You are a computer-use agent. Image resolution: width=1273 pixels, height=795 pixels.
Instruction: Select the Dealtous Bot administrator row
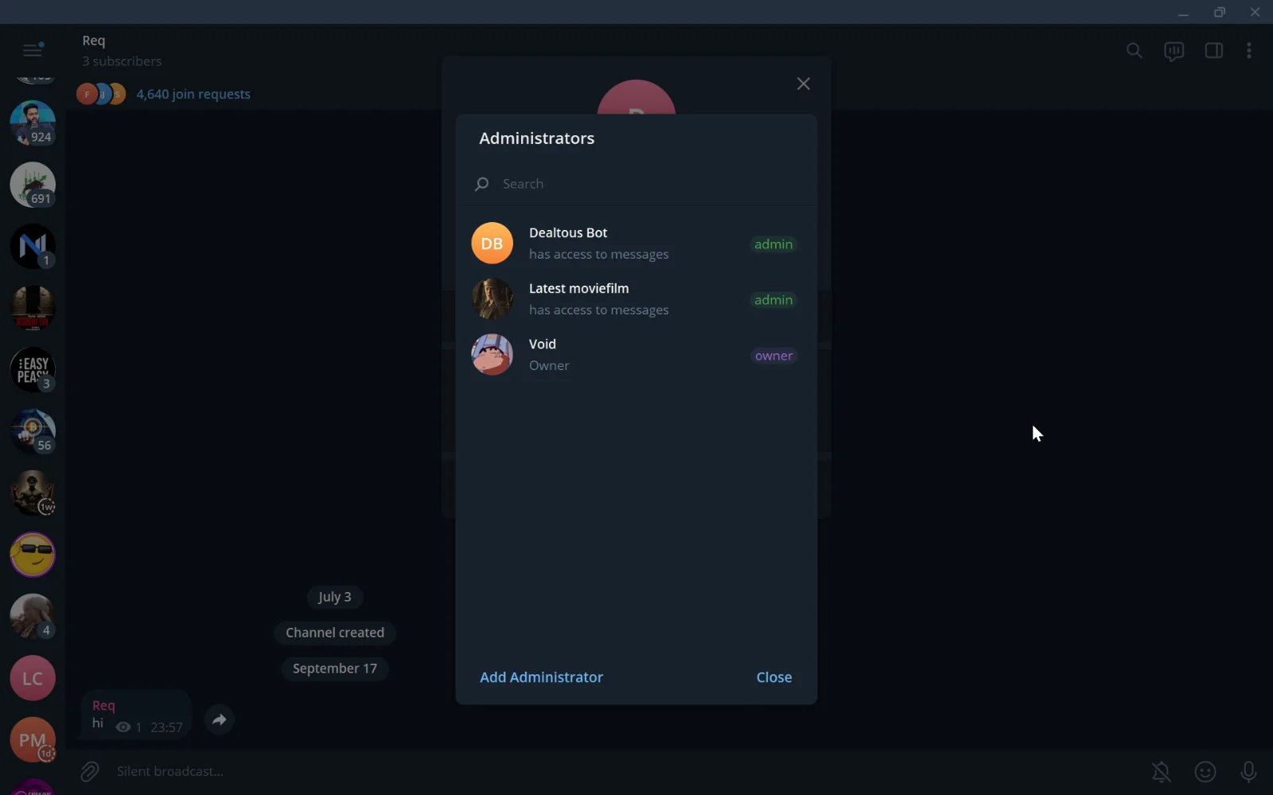pyautogui.click(x=636, y=243)
